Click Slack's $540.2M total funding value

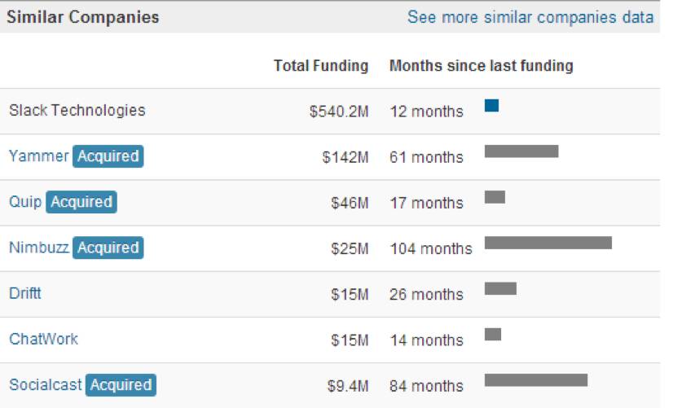pyautogui.click(x=338, y=112)
